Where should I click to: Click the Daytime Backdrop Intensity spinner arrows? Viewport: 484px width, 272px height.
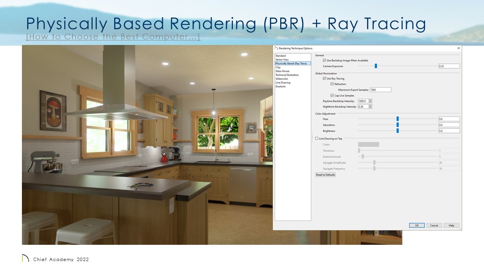370,101
